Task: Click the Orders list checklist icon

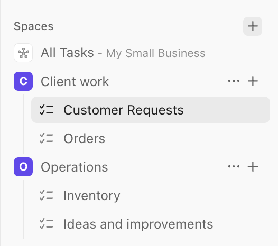Action: [x=46, y=138]
